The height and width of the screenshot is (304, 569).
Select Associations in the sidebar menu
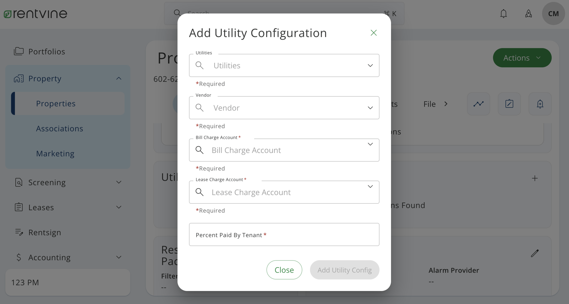pos(60,128)
